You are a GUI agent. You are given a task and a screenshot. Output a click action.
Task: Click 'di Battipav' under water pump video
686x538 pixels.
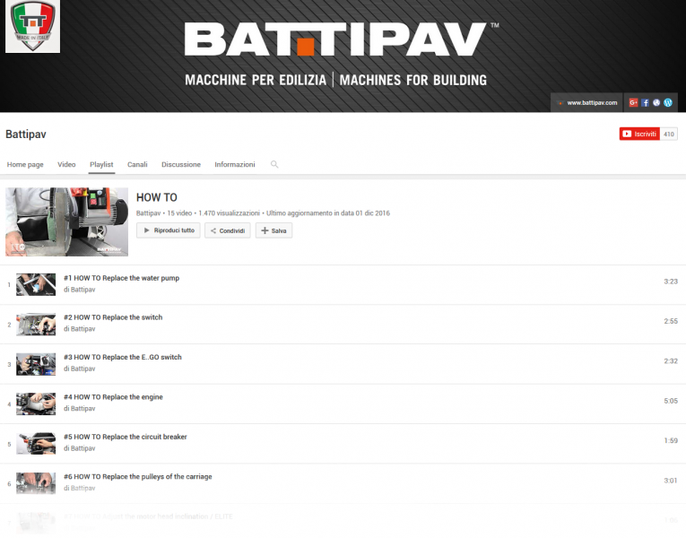pyautogui.click(x=79, y=290)
